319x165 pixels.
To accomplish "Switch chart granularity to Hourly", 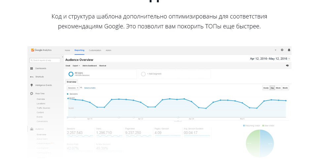I will click(266, 88).
